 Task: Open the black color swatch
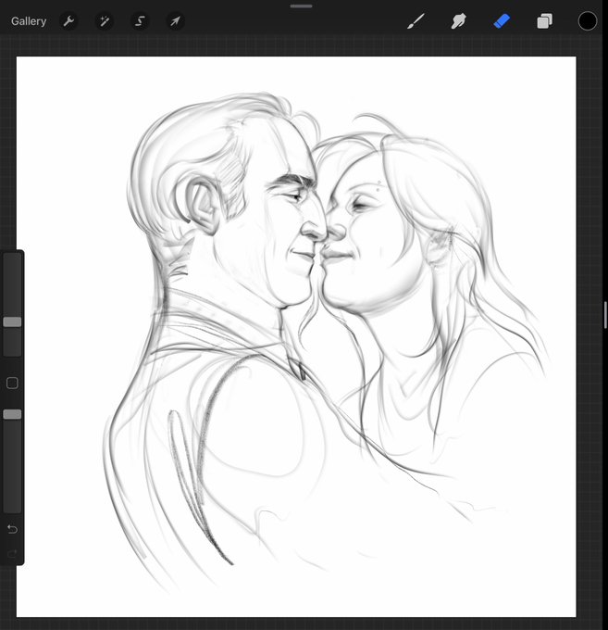587,21
